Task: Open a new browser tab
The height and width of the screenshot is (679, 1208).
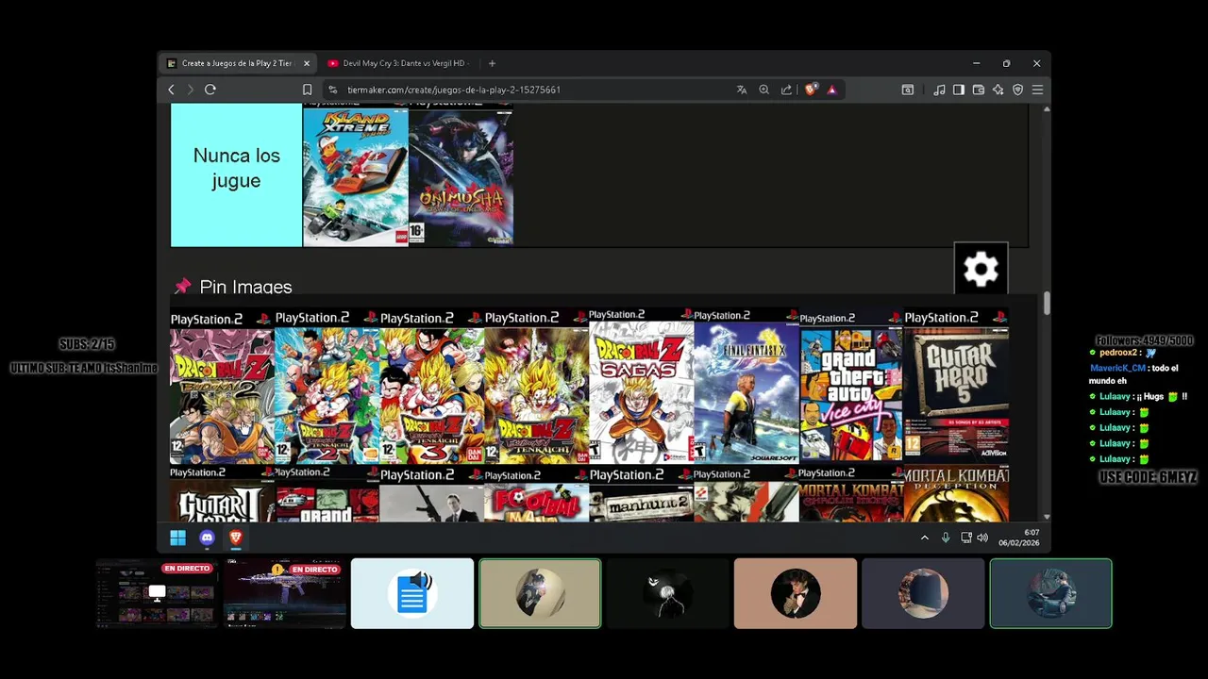Action: tap(492, 63)
